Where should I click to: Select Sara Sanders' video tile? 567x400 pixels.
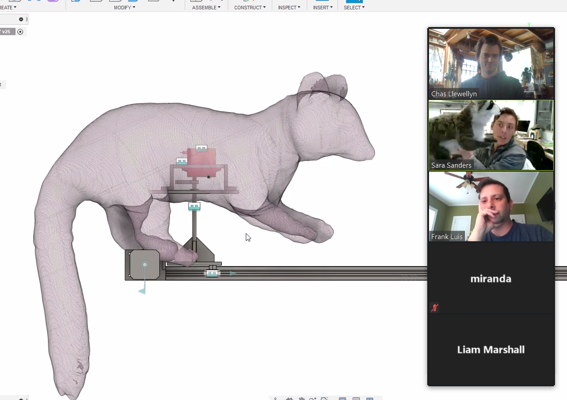tap(491, 135)
